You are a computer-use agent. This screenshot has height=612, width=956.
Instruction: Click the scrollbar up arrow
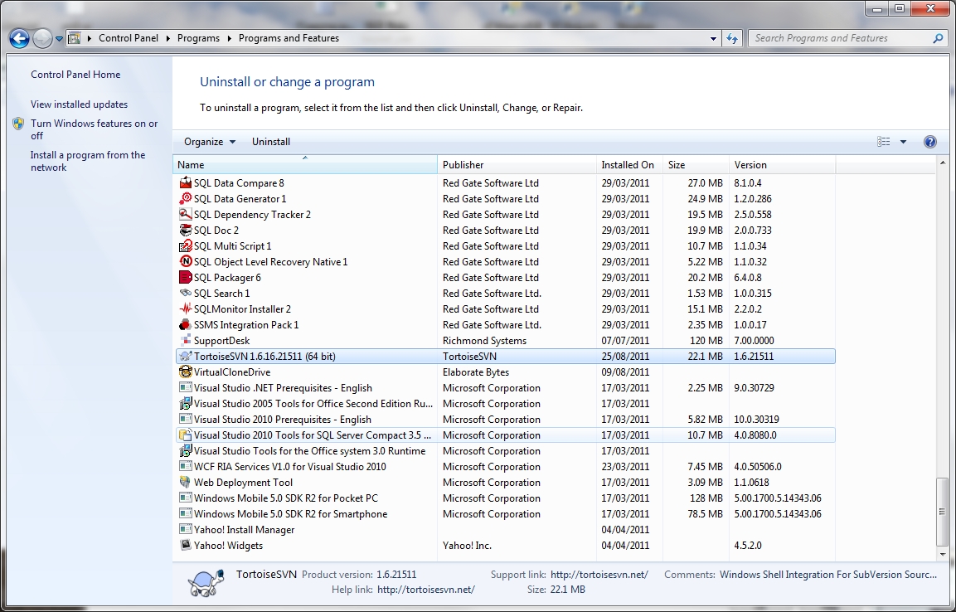(x=943, y=163)
